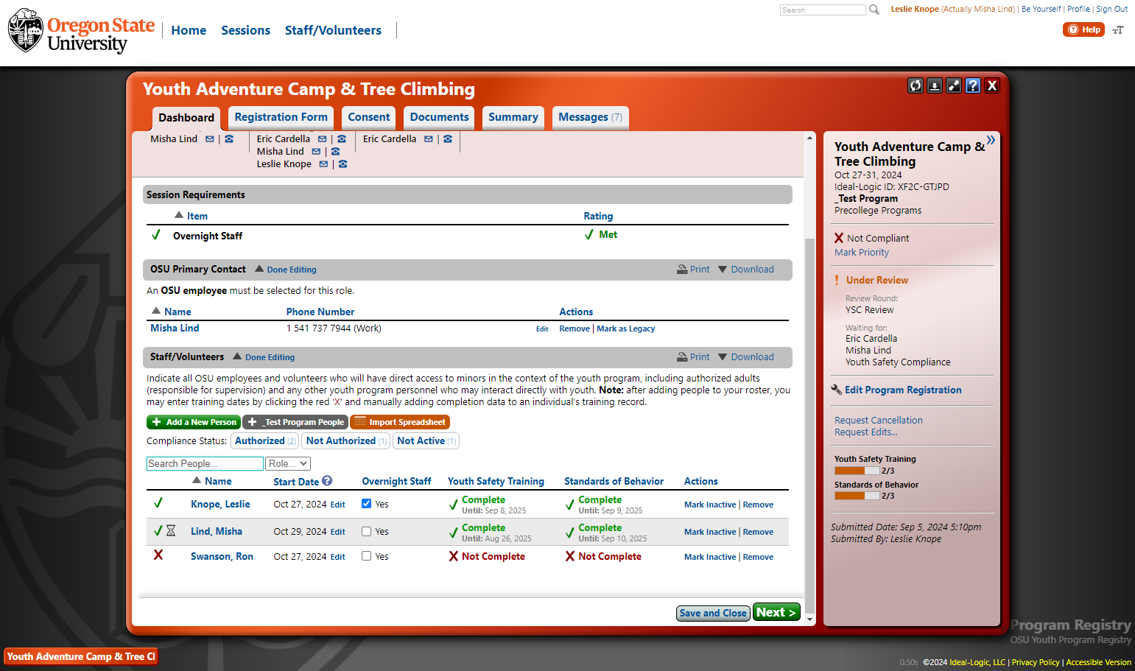Click the email icon for Eric Cardella in the last column
The height and width of the screenshot is (671, 1135).
click(429, 139)
